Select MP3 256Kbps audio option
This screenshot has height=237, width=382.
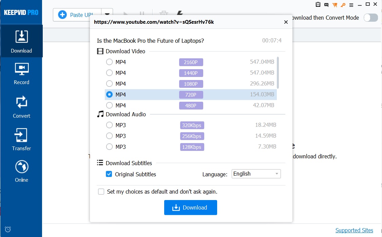(109, 136)
